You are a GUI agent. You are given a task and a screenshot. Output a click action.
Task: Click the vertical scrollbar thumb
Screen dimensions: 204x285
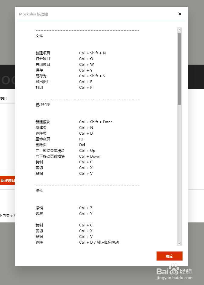pyautogui.click(x=179, y=69)
